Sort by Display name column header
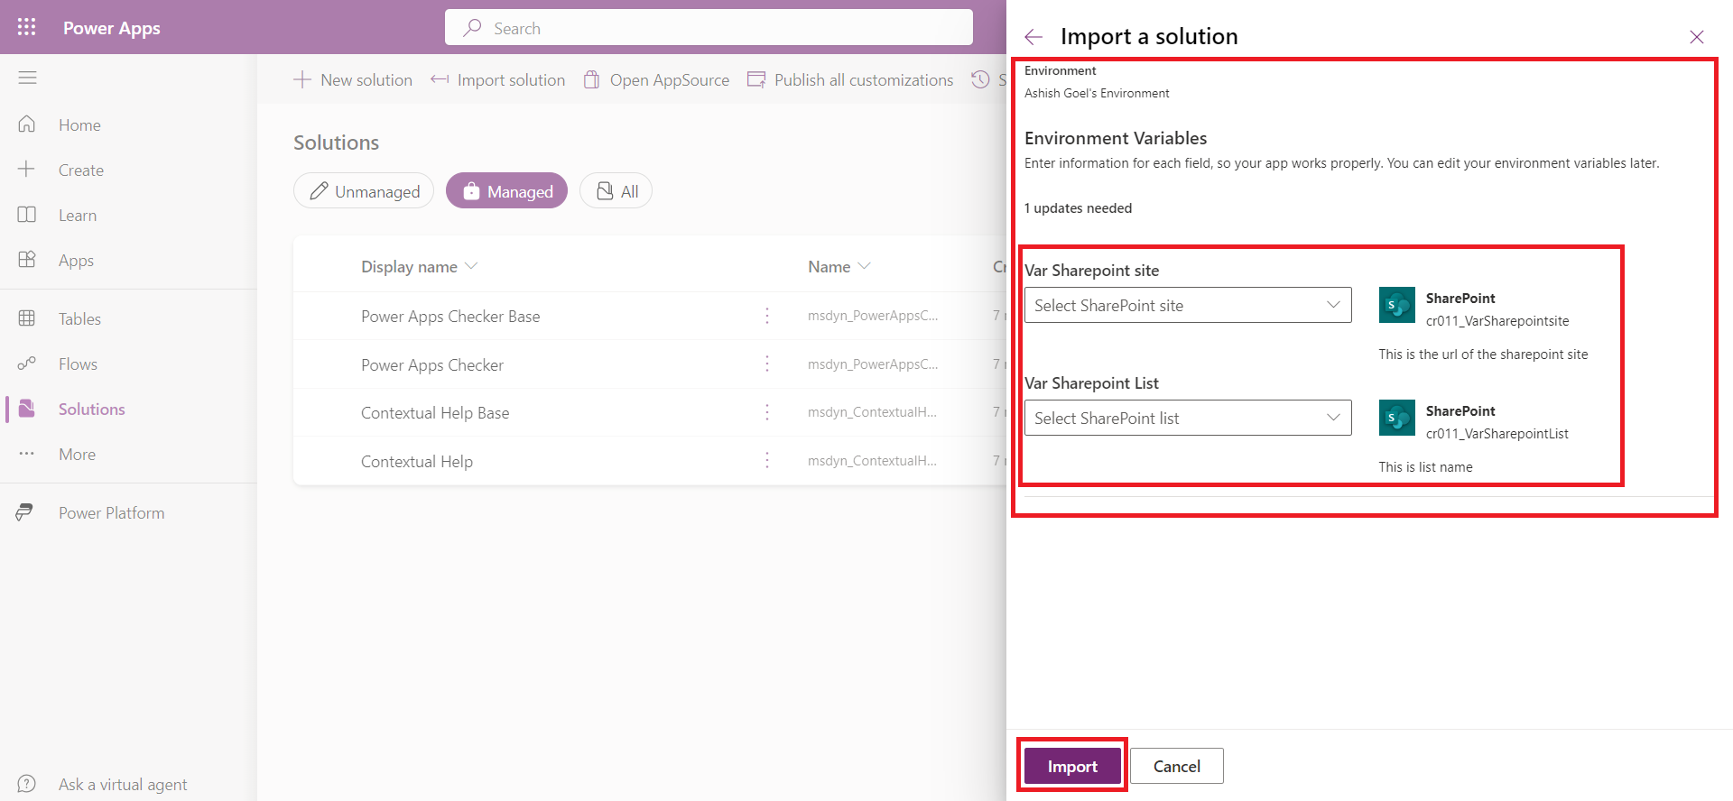Screen dimensions: 1733x801 [x=410, y=267]
